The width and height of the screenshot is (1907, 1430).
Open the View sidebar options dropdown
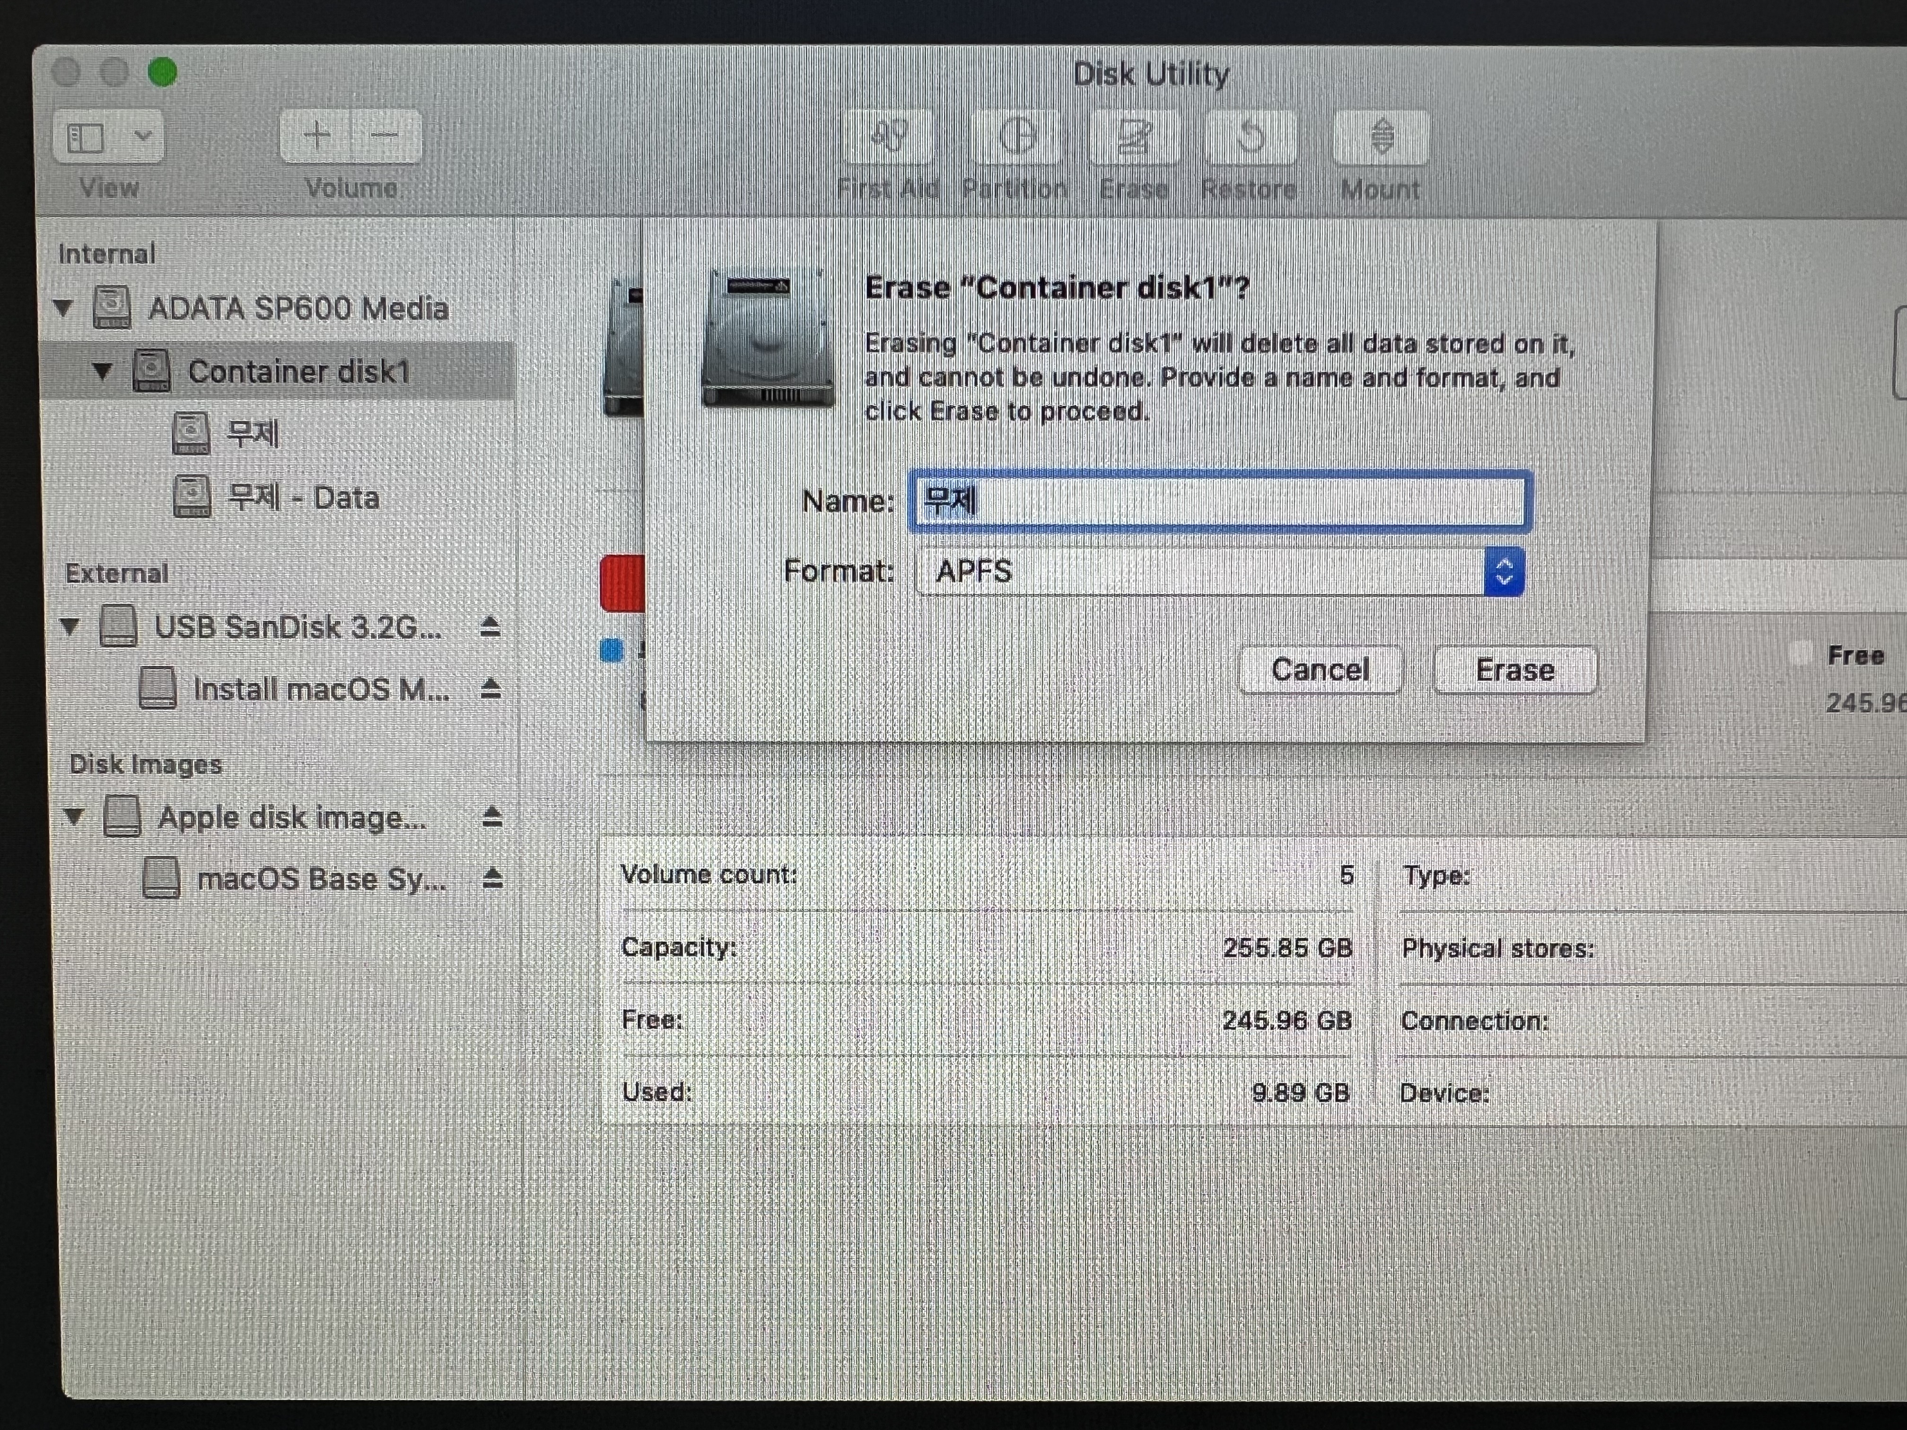pos(142,136)
